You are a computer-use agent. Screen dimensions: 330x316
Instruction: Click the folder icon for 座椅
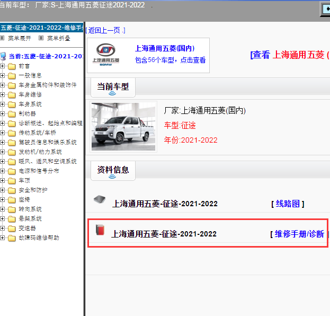12,200
